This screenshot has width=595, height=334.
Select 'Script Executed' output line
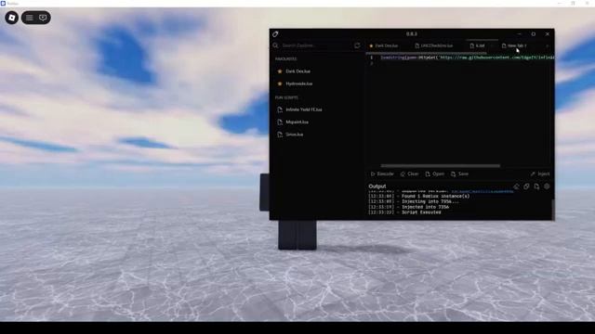404,212
